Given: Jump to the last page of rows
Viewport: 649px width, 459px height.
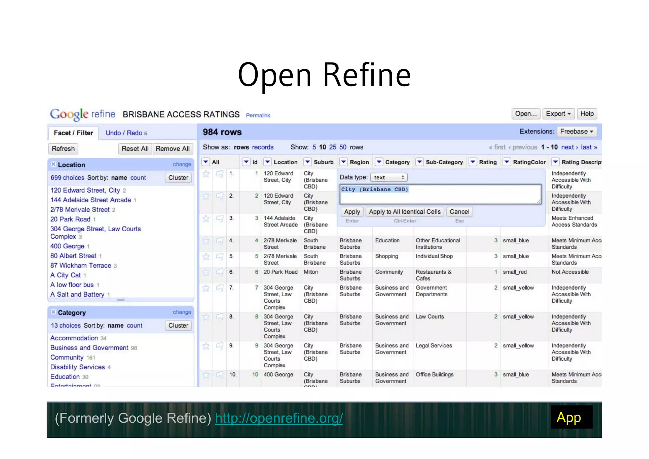Looking at the screenshot, I should point(589,147).
